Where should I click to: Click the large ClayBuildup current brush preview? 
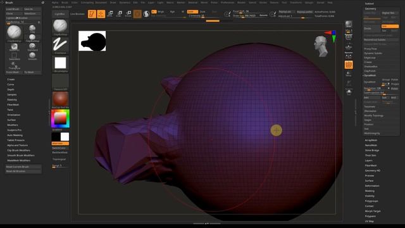(14, 33)
